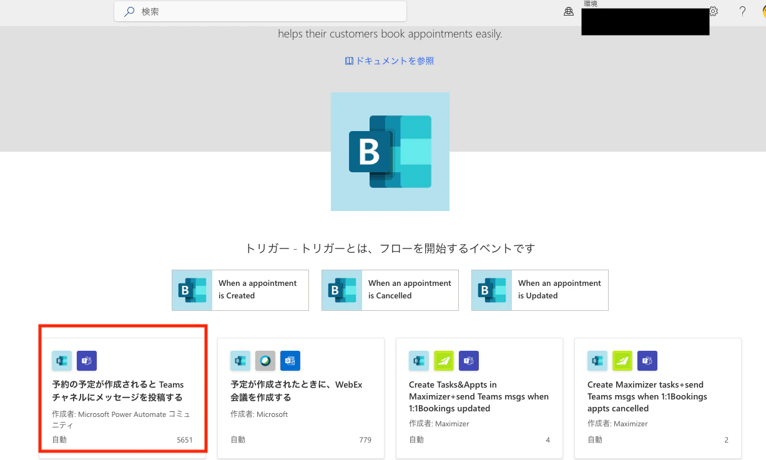The height and width of the screenshot is (460, 766).
Task: Select the 'When an appointment is Updated' trigger
Action: [540, 290]
